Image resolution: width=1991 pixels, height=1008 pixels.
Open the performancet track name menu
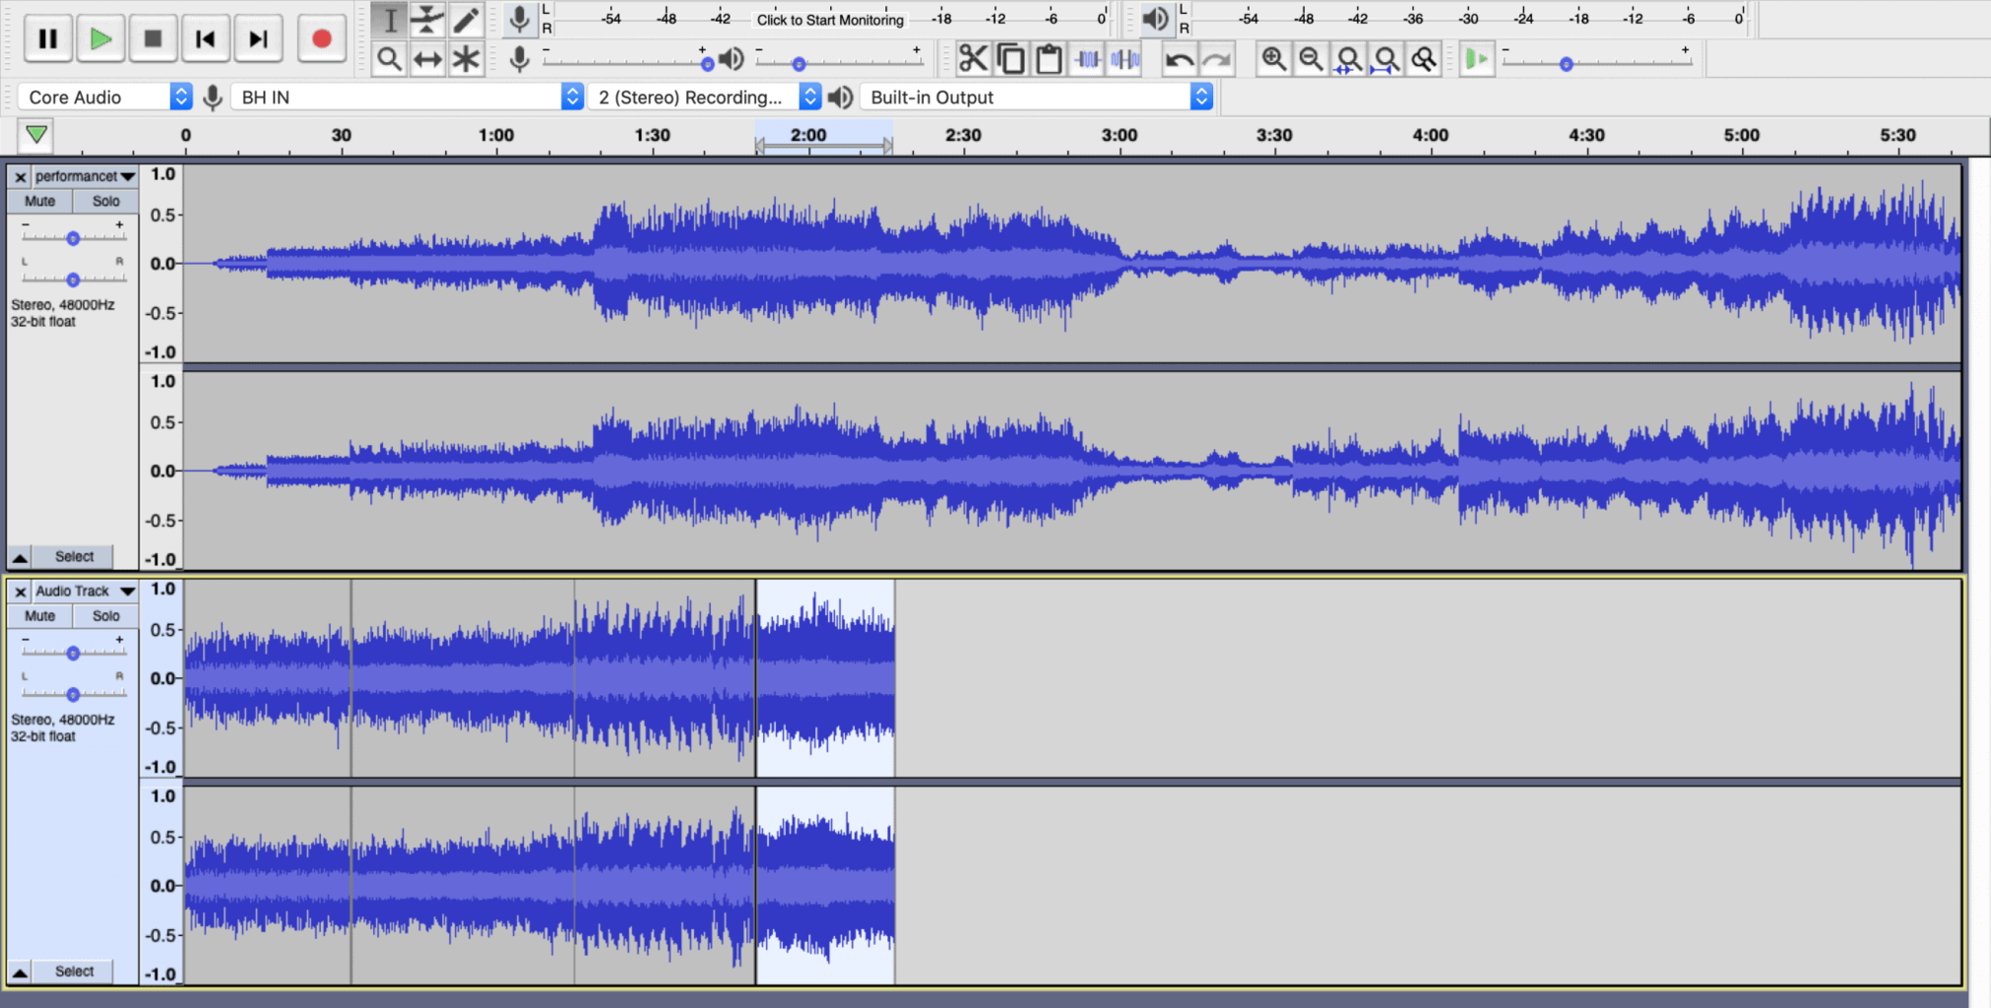(x=84, y=176)
